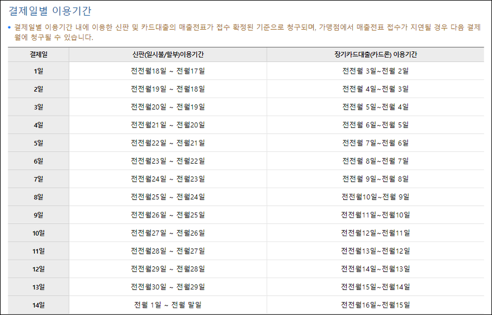492x315 pixels.
Task: Click the cell '전전월28일 ~ 전월27일'
Action: coord(168,251)
